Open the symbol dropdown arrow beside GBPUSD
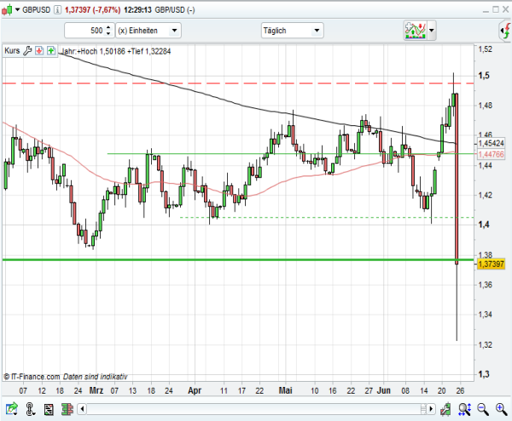The width and height of the screenshot is (512, 421). click(x=18, y=9)
